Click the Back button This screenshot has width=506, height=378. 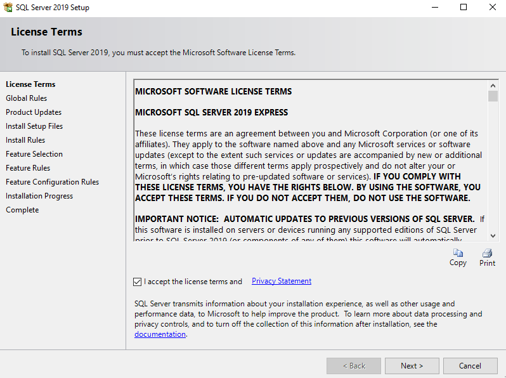point(354,366)
